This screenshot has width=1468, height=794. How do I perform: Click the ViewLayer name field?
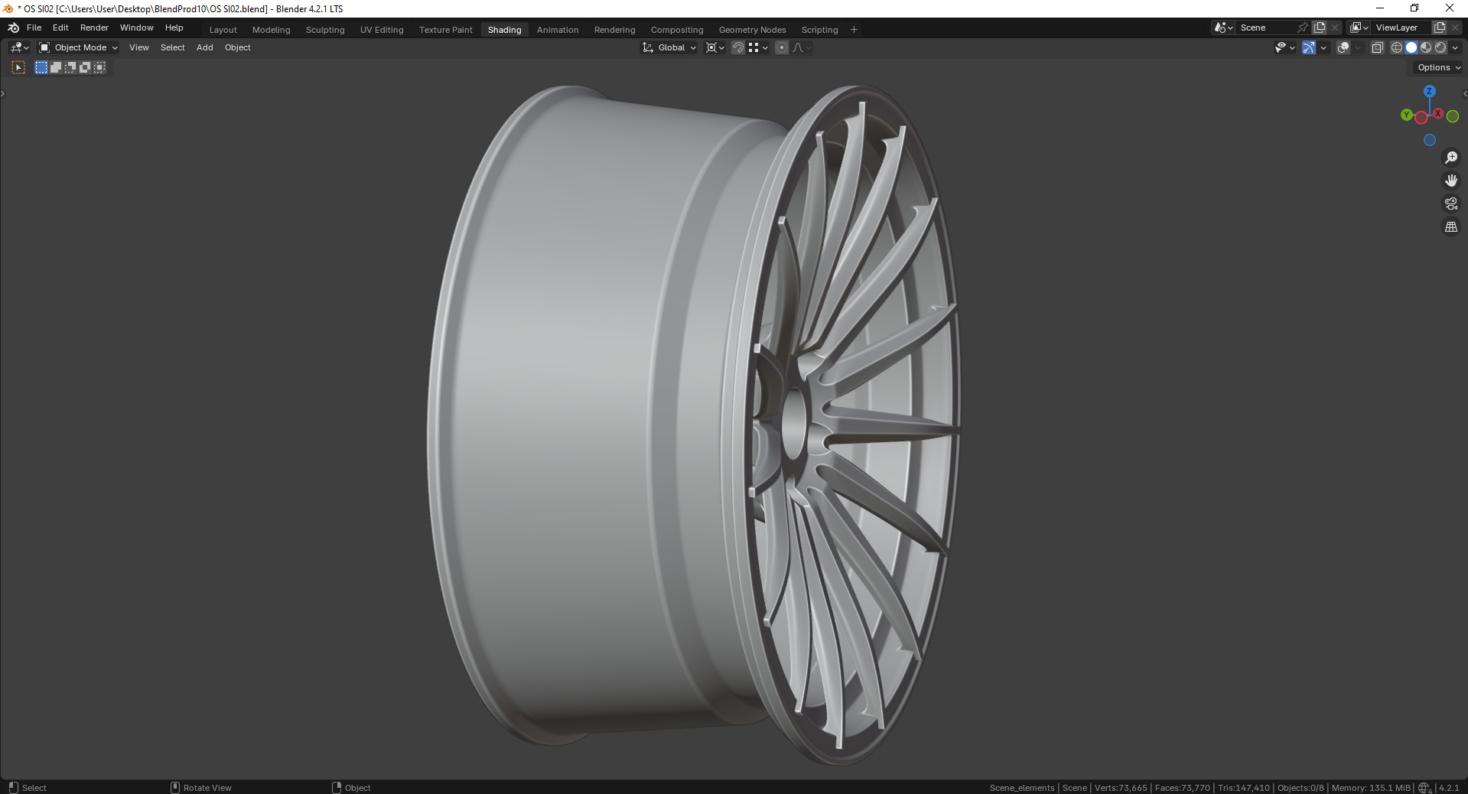coord(1401,28)
